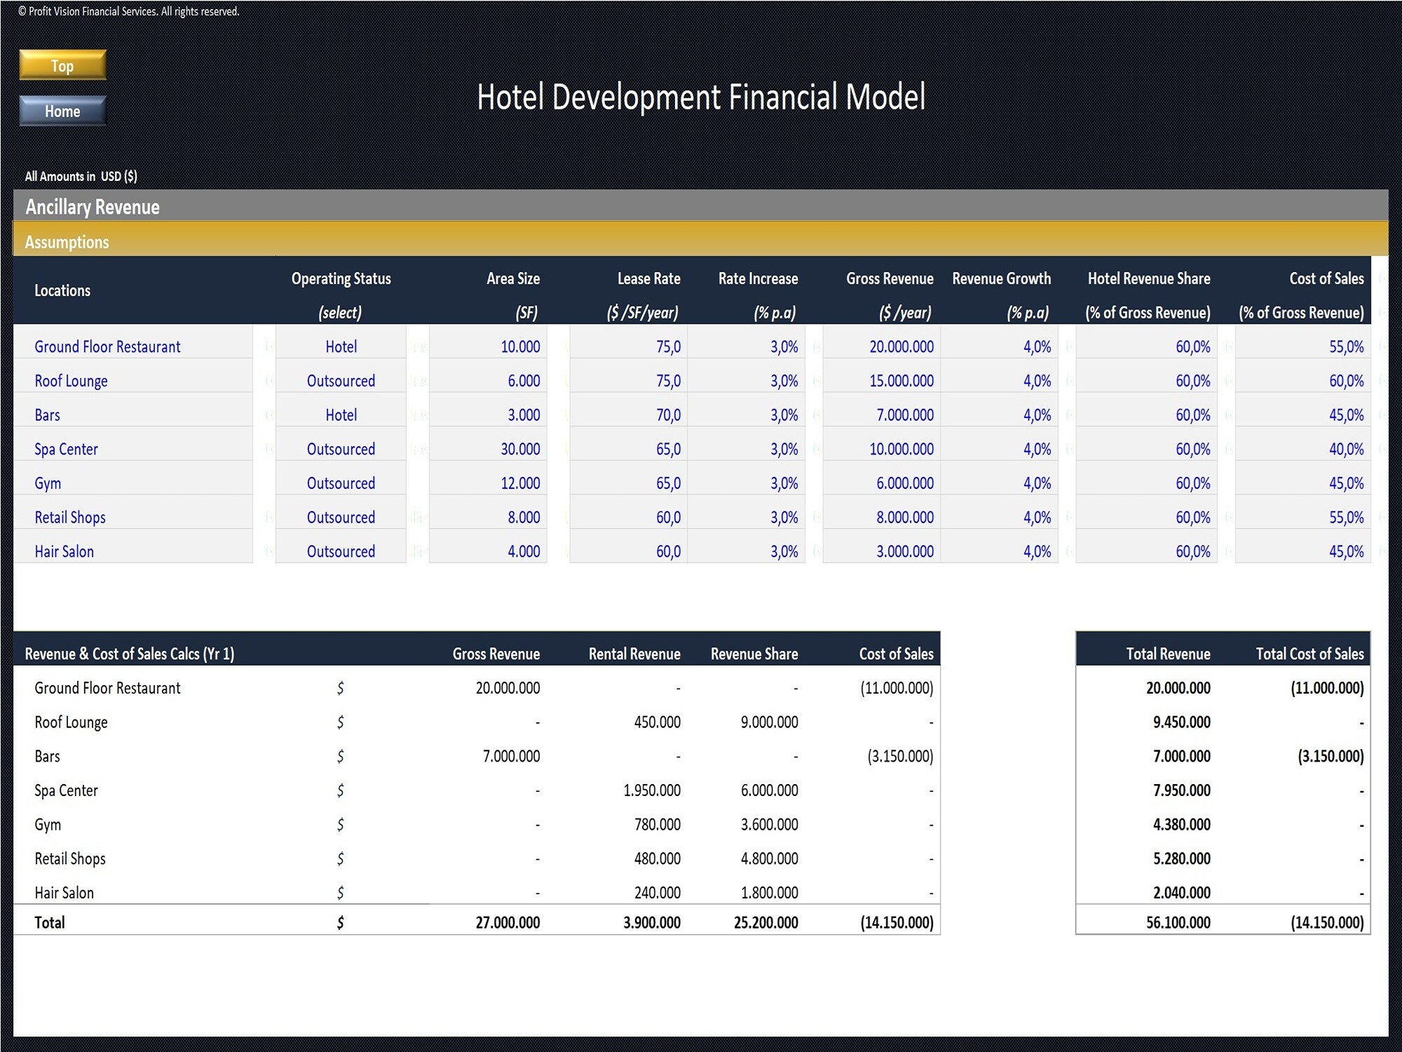Open the Spa Center operating status dropdown
This screenshot has width=1402, height=1052.
(341, 449)
